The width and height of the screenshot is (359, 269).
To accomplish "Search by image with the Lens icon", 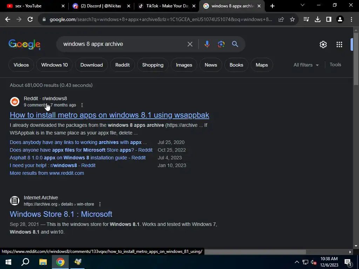I will click(221, 44).
